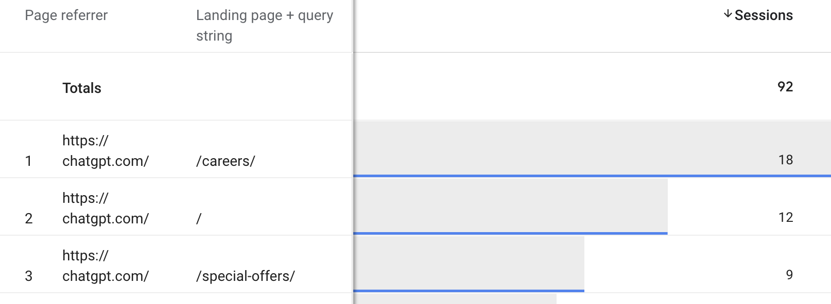Screen dimensions: 831x304
Task: Click the sessions value 18
Action: (786, 160)
